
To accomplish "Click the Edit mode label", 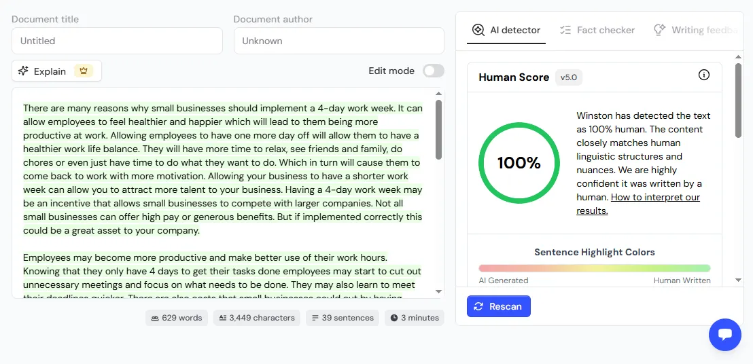I will click(391, 71).
